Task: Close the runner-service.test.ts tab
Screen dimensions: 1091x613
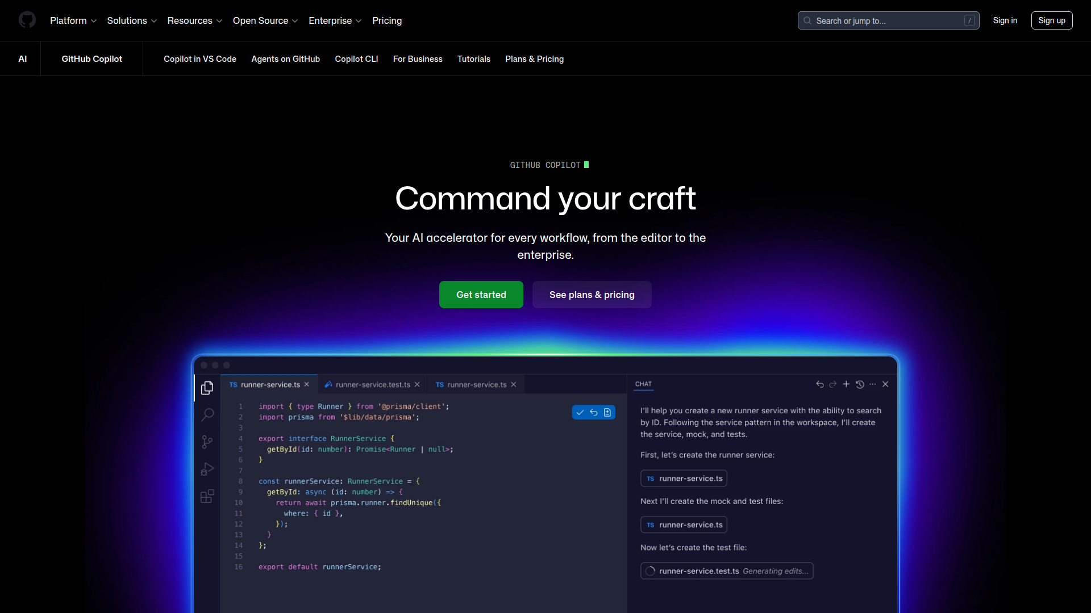Action: coord(417,384)
